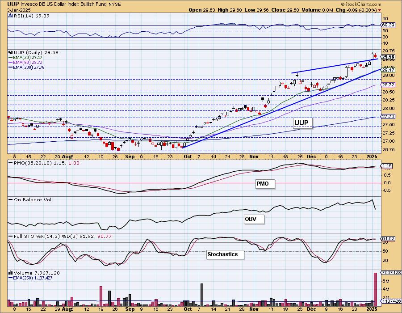Screen dimensions: 402x313
Task: Click the Stochastics annotation box
Action: coord(225,254)
